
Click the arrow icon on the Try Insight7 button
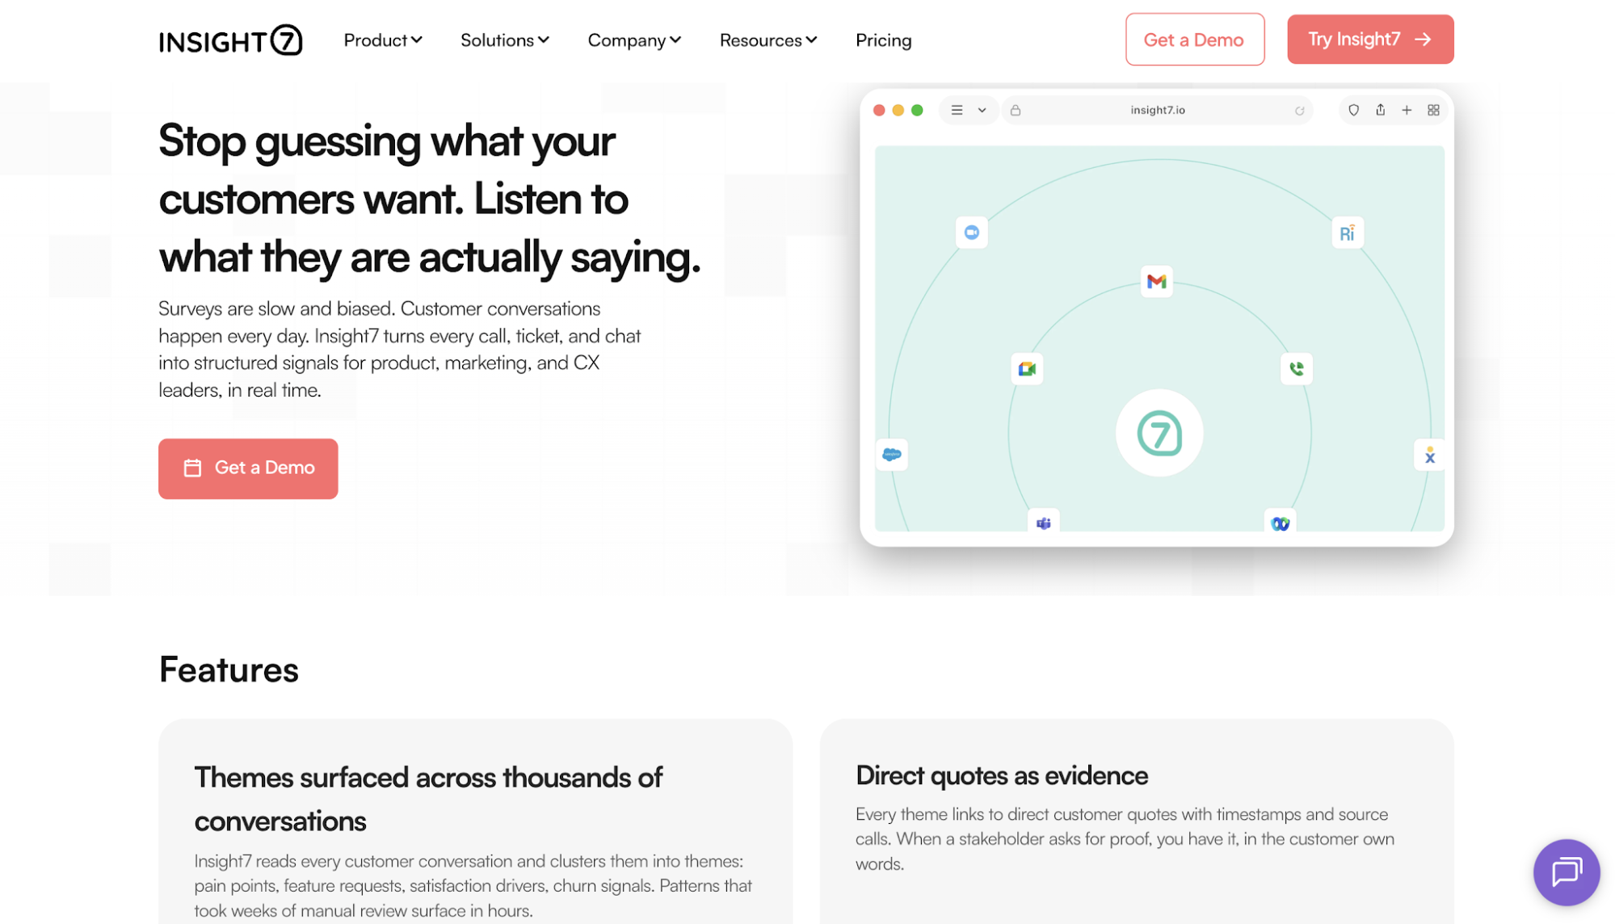(x=1424, y=40)
